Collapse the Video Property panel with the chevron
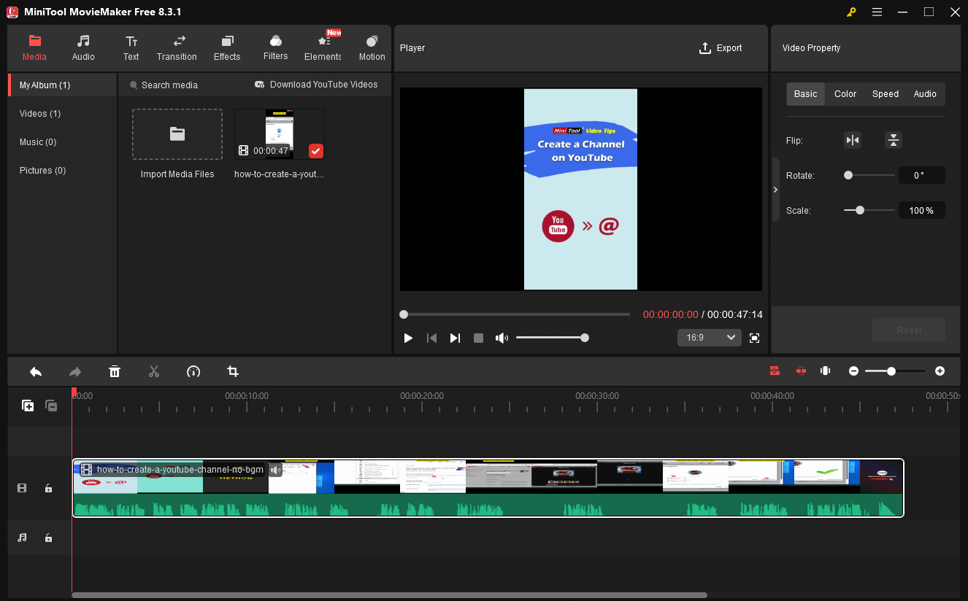 coord(775,189)
